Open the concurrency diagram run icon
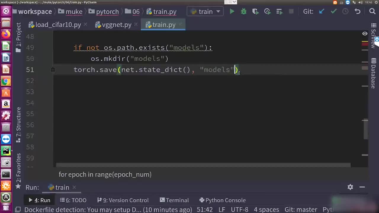 [x=279, y=12]
